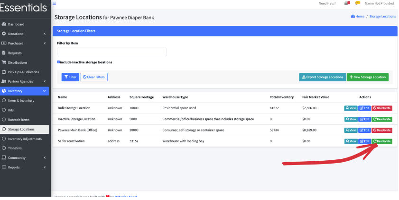Click the Community laptop icon

[x=4, y=157]
